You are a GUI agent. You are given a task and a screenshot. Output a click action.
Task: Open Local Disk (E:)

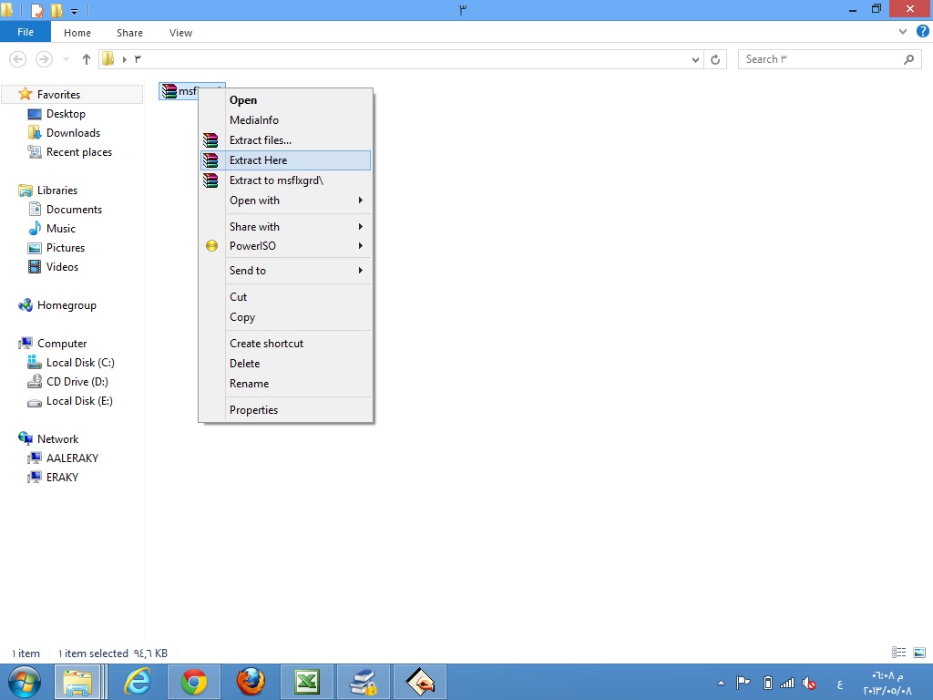[x=79, y=401]
